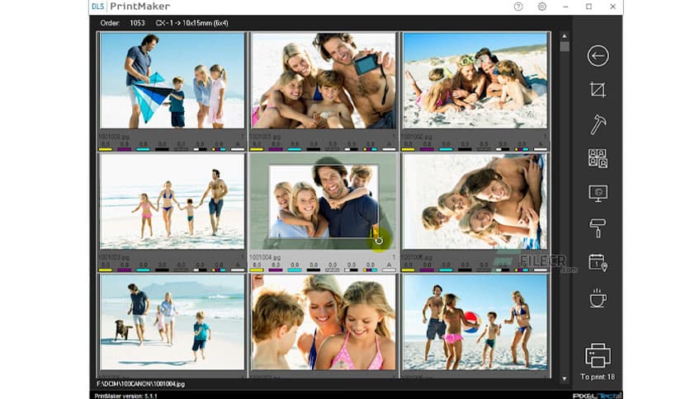Click the yellow color bar under 1001000.jpg

click(x=105, y=149)
